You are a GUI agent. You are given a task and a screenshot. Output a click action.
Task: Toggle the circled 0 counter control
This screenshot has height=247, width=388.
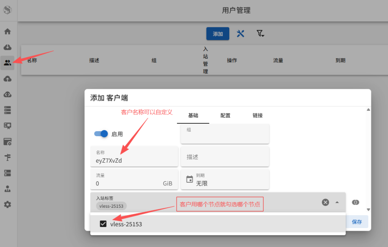point(355,202)
